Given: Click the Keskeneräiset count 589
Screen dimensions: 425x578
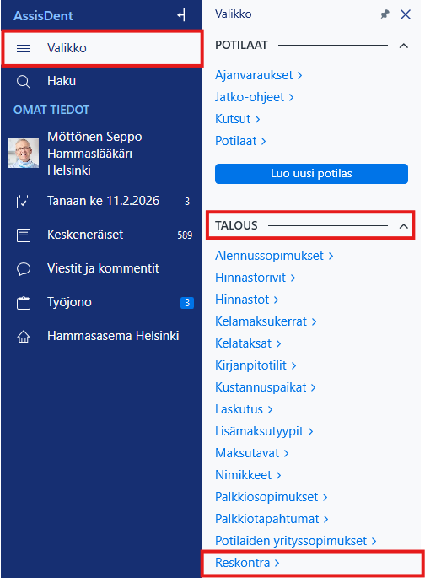Looking at the screenshot, I should pyautogui.click(x=185, y=235).
